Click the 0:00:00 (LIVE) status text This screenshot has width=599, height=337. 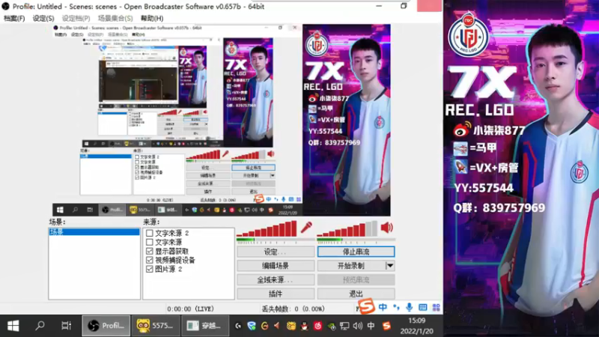(191, 309)
